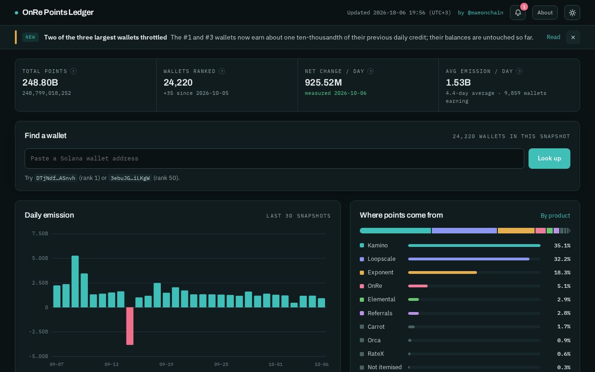
Task: Dismiss the announcement banner
Action: pyautogui.click(x=573, y=37)
